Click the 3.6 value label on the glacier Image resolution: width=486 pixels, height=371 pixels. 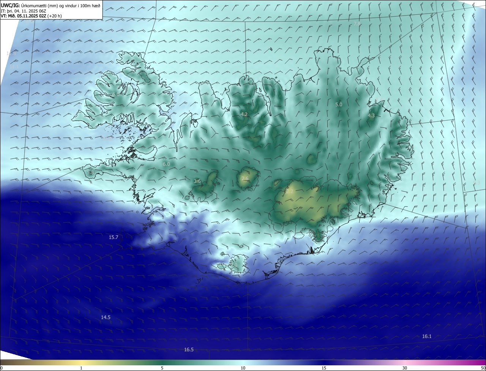click(x=197, y=181)
